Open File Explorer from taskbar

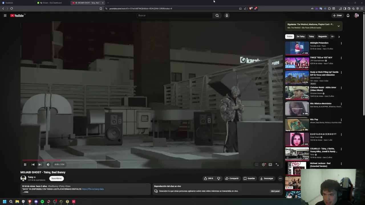click(x=17, y=202)
